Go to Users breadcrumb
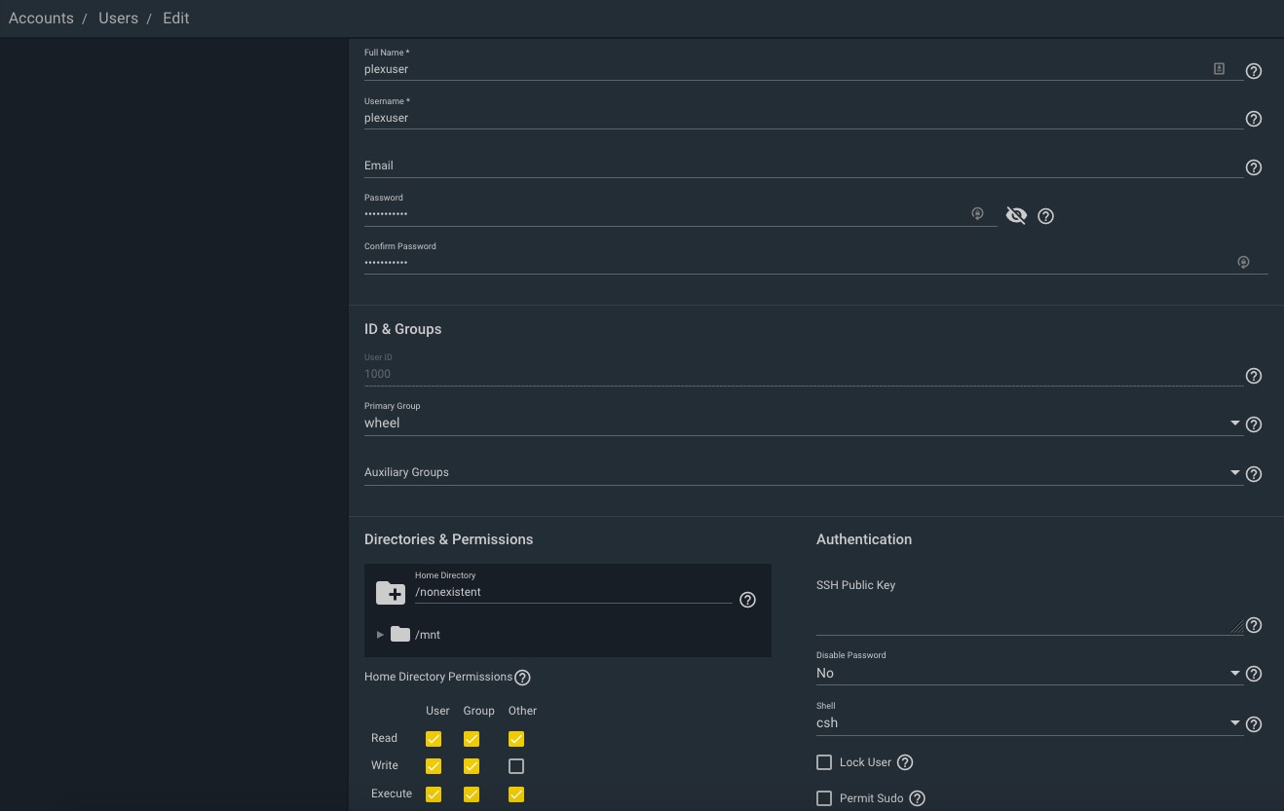The width and height of the screenshot is (1284, 811). [118, 18]
